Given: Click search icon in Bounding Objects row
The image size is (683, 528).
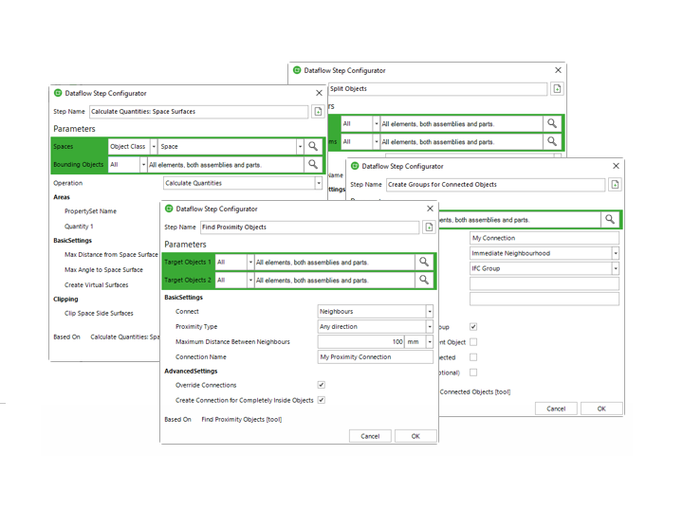Looking at the screenshot, I should [313, 164].
